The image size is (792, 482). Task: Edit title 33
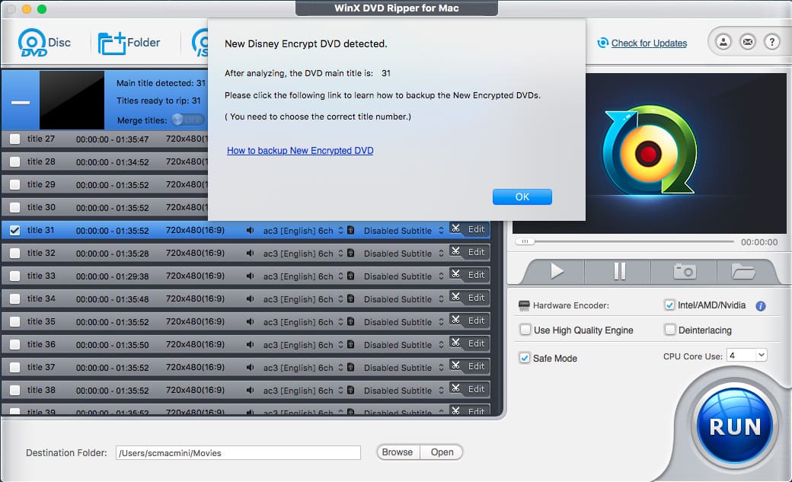point(476,275)
